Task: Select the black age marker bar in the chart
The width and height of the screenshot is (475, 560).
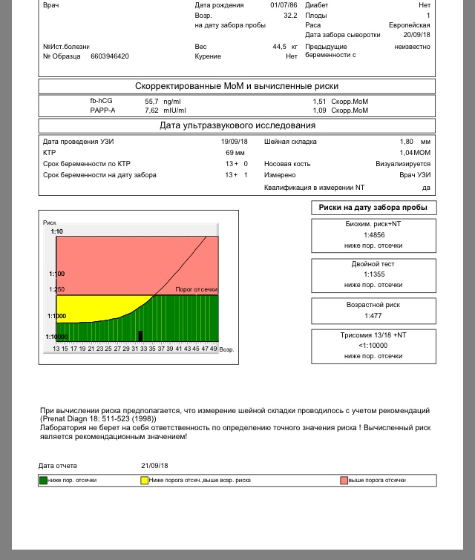Action: (140, 335)
